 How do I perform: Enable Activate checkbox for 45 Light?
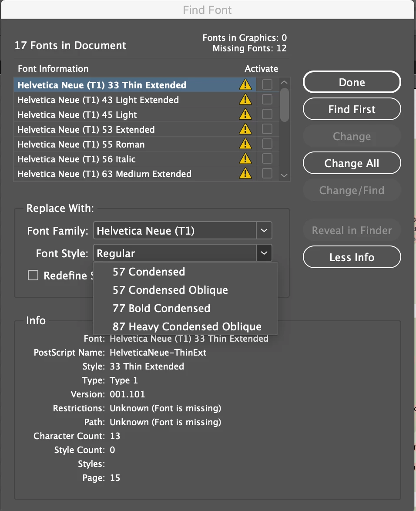pyautogui.click(x=267, y=114)
